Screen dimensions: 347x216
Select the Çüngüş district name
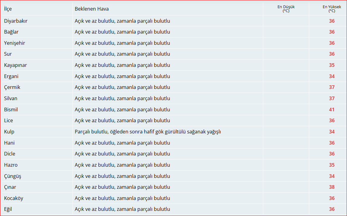pyautogui.click(x=13, y=176)
